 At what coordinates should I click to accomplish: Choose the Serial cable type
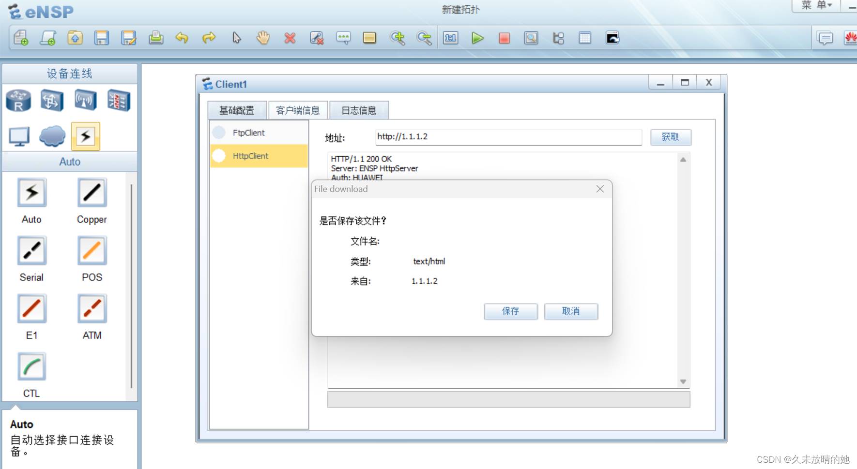(x=32, y=250)
